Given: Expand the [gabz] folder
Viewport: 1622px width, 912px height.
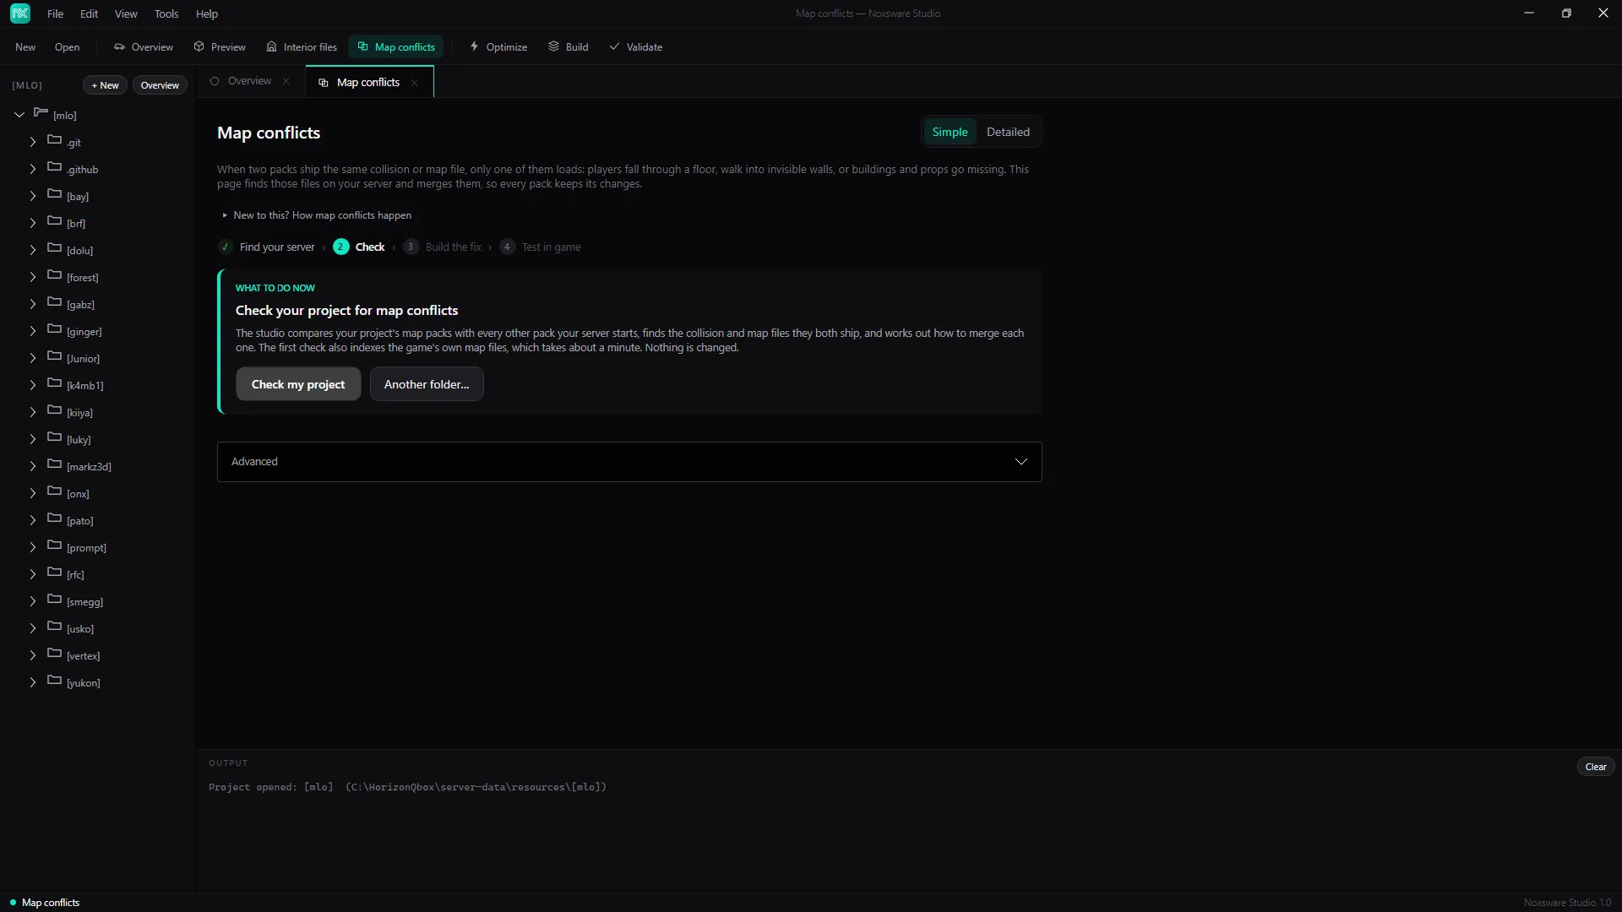Looking at the screenshot, I should (x=33, y=304).
